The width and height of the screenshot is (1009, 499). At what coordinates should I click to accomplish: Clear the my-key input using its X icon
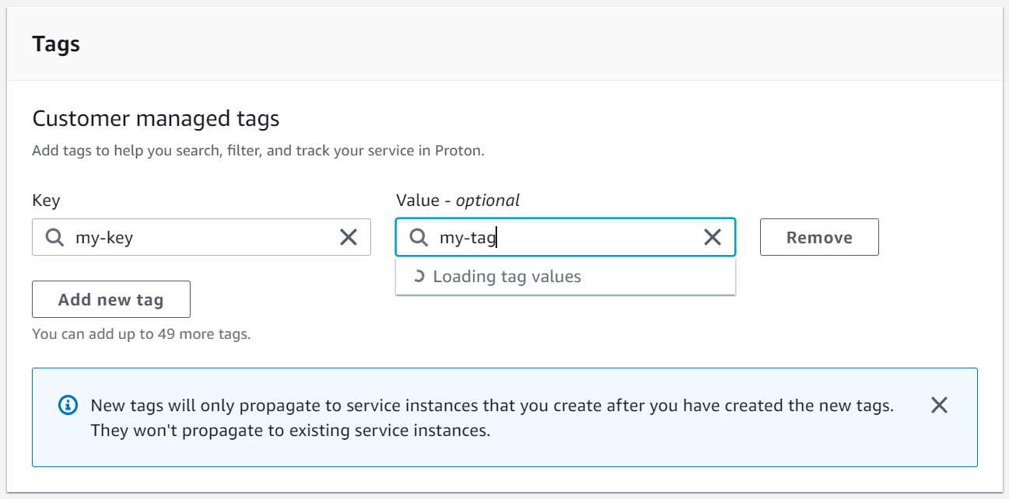tap(348, 237)
